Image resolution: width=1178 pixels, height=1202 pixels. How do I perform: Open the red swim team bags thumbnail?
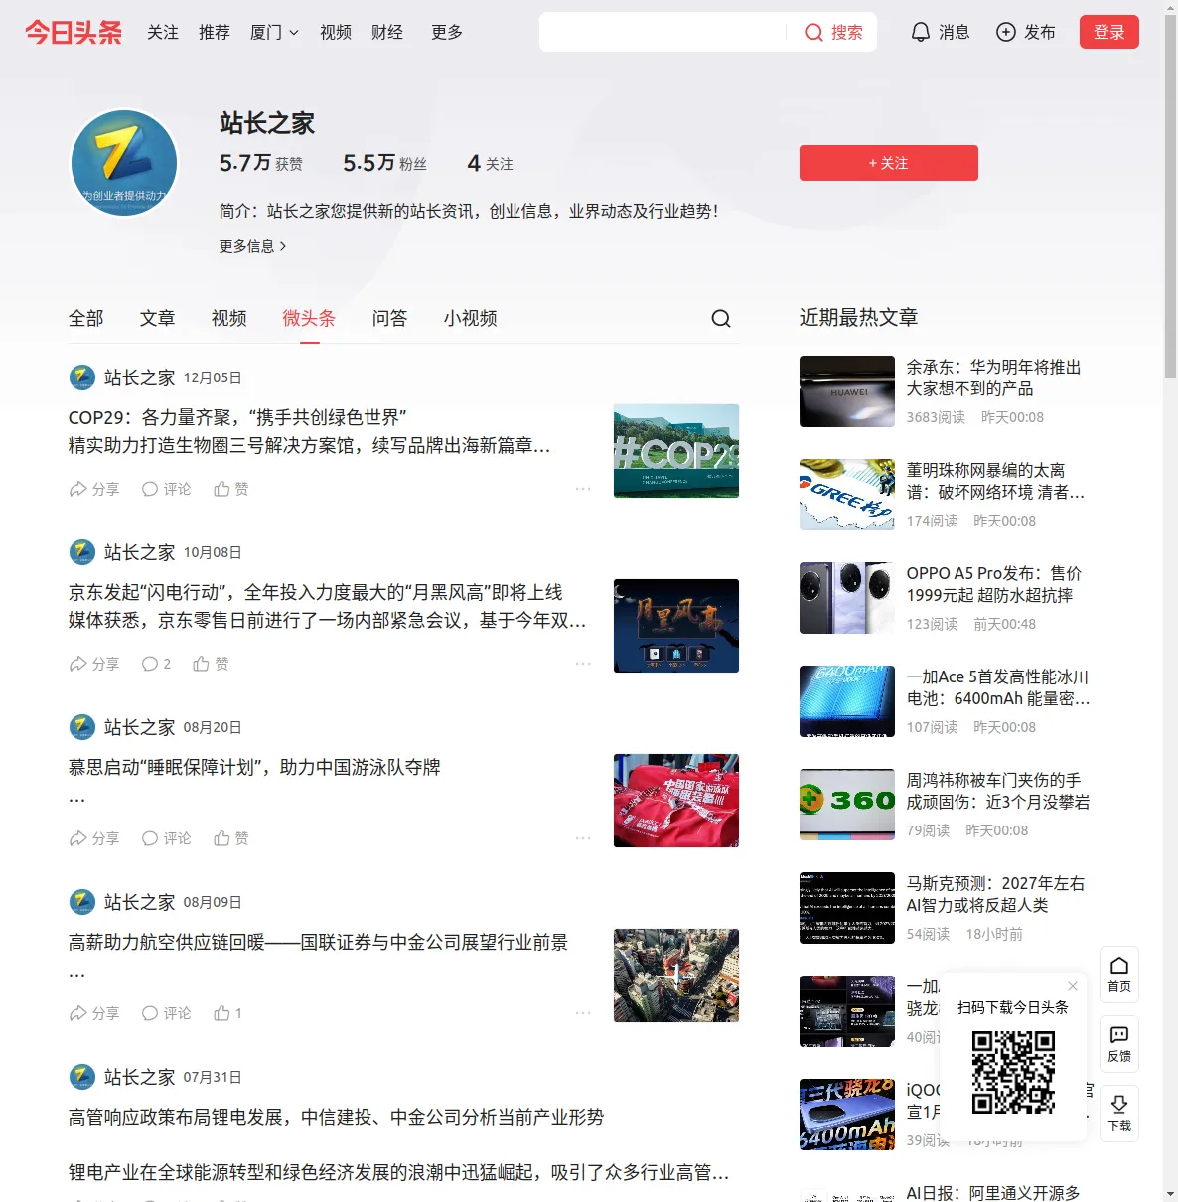676,801
